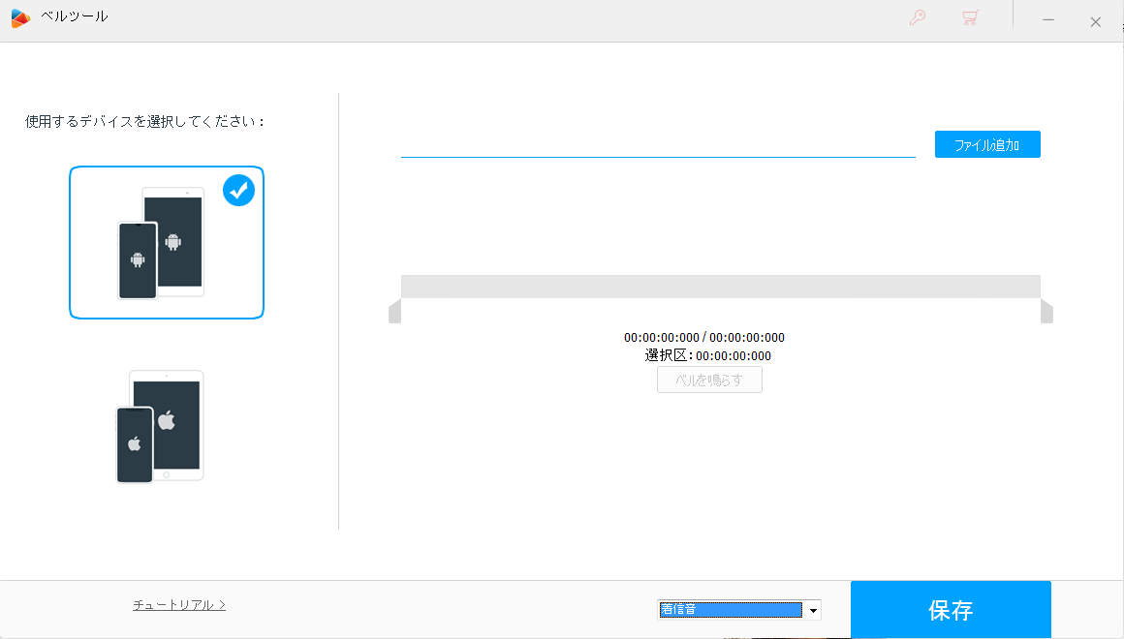Click the dropdown arrow beside 着信音

tap(813, 610)
